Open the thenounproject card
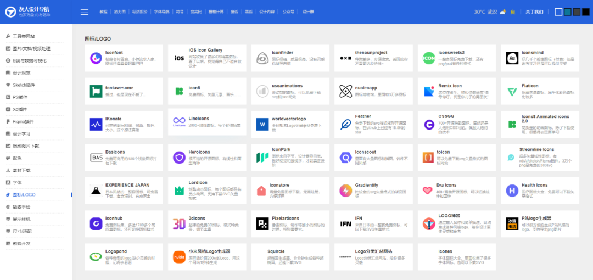The width and height of the screenshot is (593, 280). coord(374,58)
